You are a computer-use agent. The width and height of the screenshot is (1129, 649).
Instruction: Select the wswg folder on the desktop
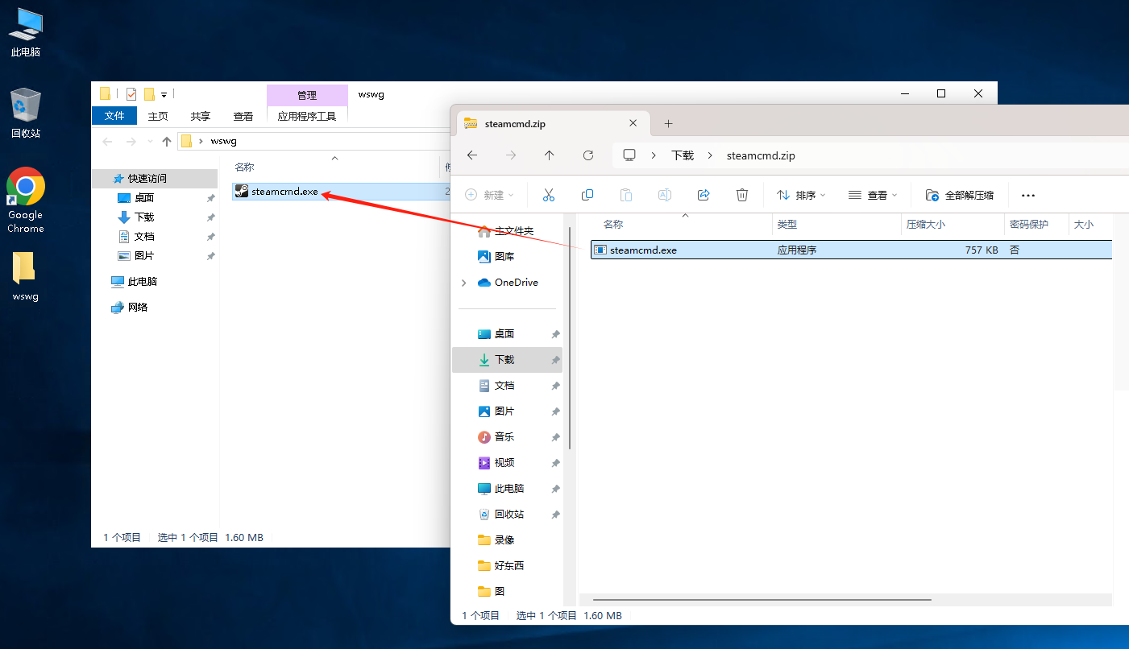tap(26, 276)
